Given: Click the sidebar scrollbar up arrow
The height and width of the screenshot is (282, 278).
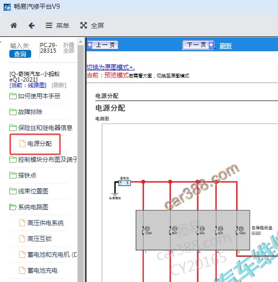Looking at the screenshot, I should [81, 42].
